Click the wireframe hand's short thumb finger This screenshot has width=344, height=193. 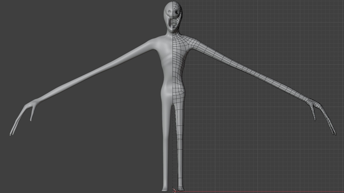(313, 114)
